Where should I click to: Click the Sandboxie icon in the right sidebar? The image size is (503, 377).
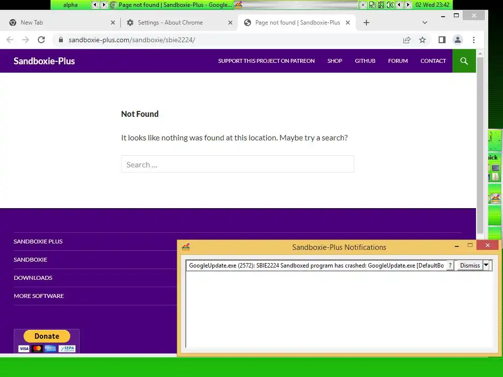pos(496,198)
